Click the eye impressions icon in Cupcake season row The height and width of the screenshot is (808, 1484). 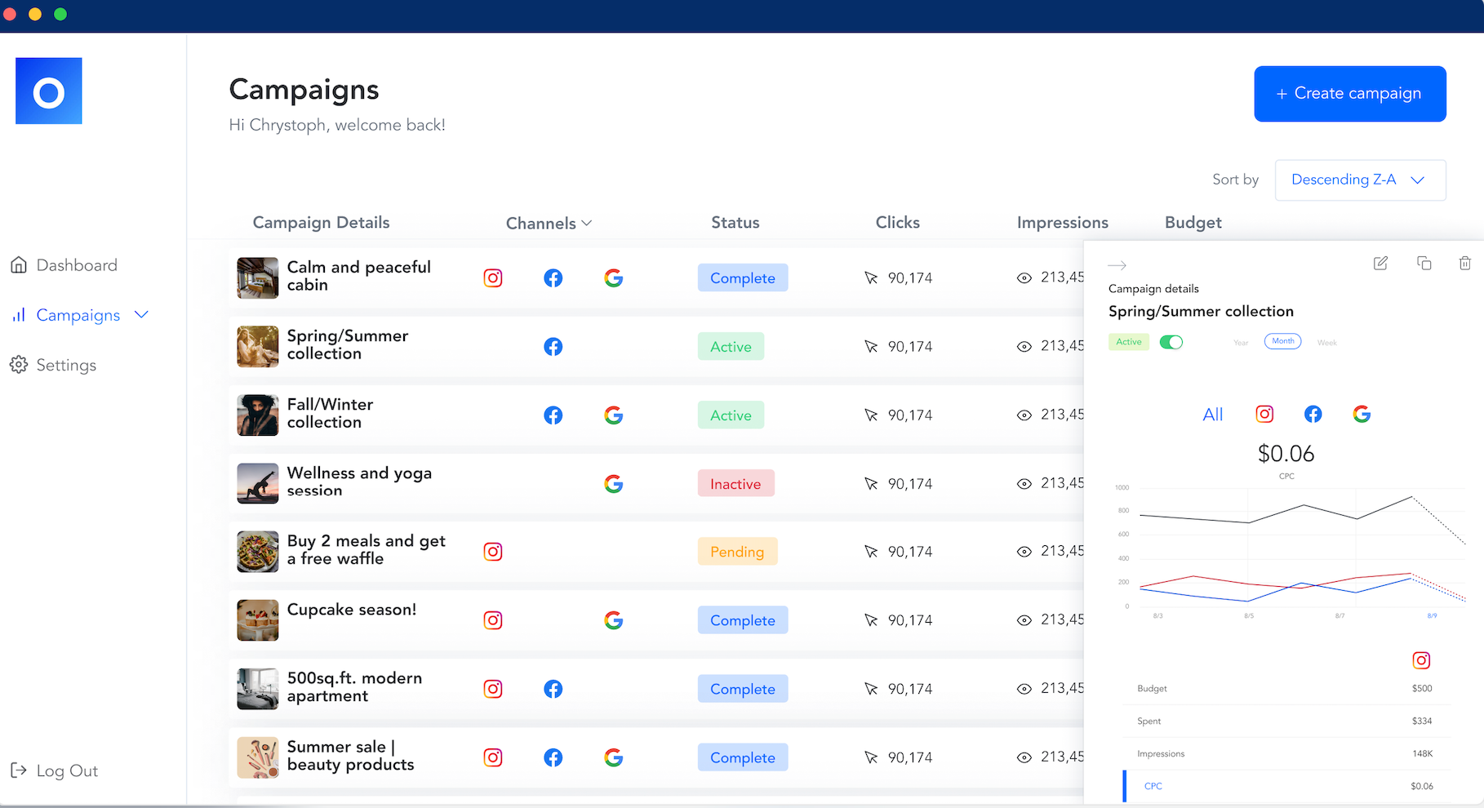[x=1024, y=620]
